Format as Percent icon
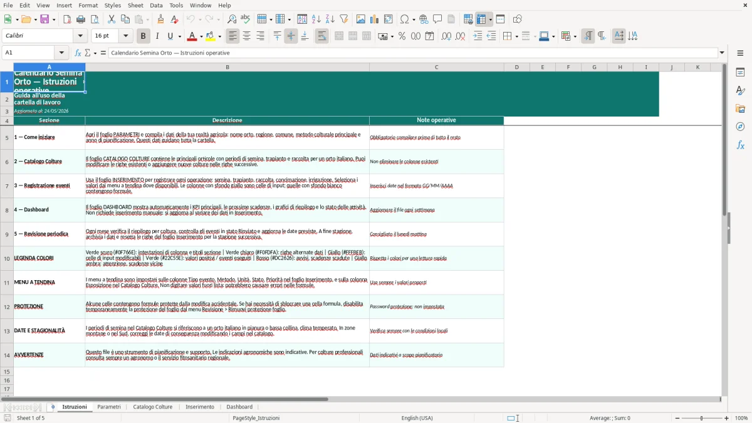Screen dimensions: 752x423 pyautogui.click(x=402, y=36)
